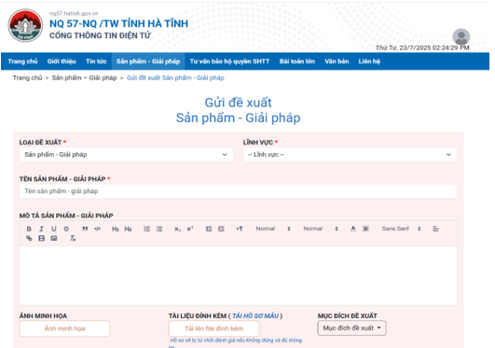Viewport: 495px width, 348px height.
Task: Download the sample file via Tải hồ sơ mẫu
Action: click(x=255, y=315)
